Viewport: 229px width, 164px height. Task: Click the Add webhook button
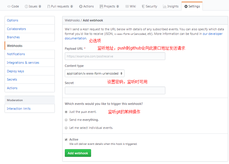78,153
